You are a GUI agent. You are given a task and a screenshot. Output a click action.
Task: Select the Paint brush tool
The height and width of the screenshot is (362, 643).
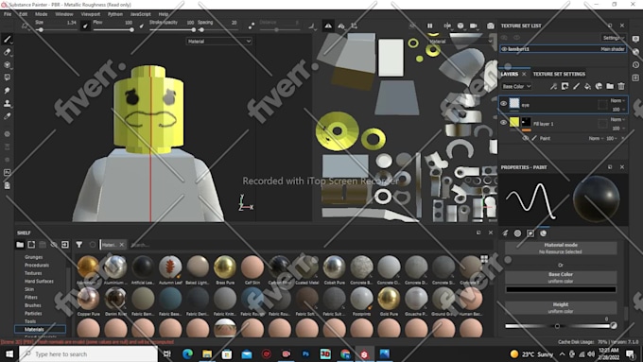coord(7,40)
